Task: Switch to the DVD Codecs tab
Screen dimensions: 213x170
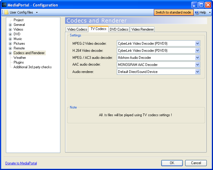Action: (x=119, y=29)
